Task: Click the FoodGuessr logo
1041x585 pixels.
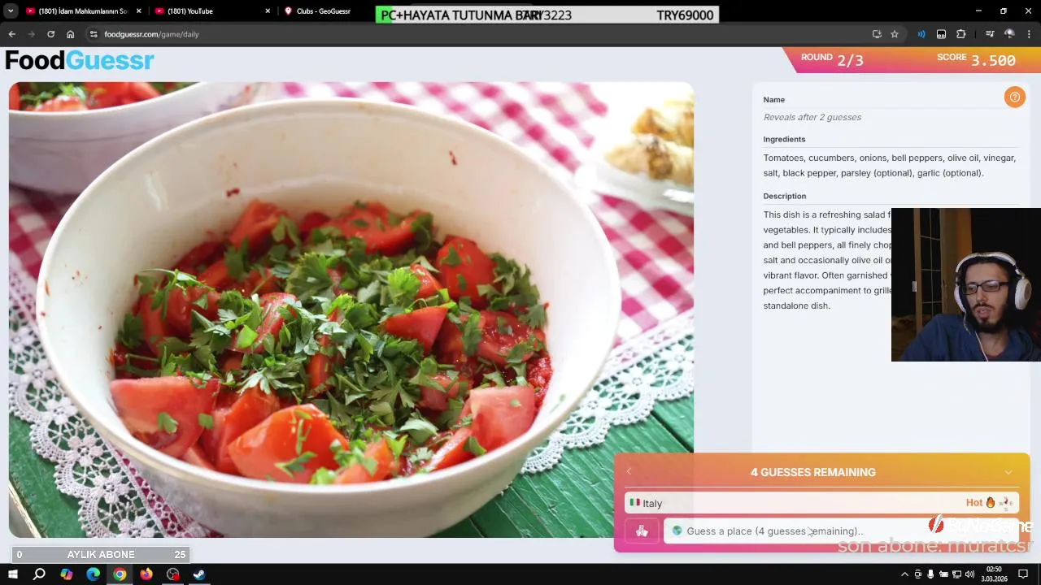Action: pos(79,61)
